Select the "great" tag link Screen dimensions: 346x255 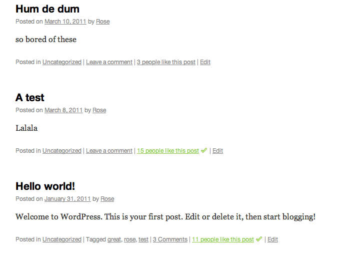[114, 239]
